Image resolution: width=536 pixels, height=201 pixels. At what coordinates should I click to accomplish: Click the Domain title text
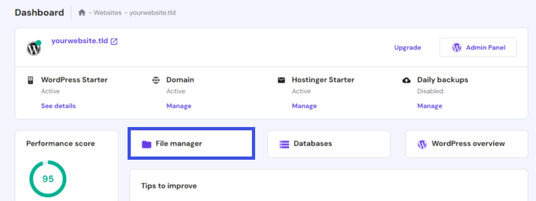pos(180,80)
